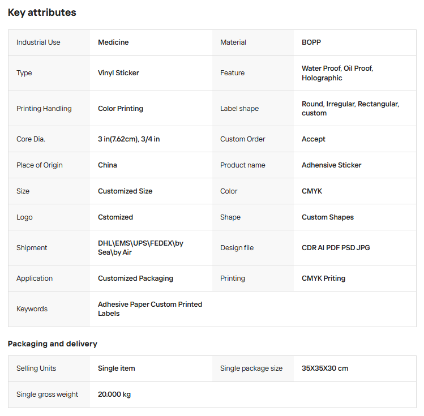The width and height of the screenshot is (424, 416).
Task: Click the DHL\EMS\UPS\FEDEX shipment value
Action: [x=140, y=248]
